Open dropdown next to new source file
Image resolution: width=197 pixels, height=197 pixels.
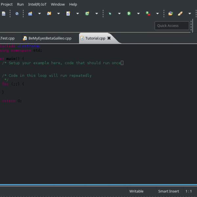[77, 13]
